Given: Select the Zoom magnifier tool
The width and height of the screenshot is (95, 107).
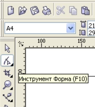Looking at the screenshot, I should coord(8,85).
